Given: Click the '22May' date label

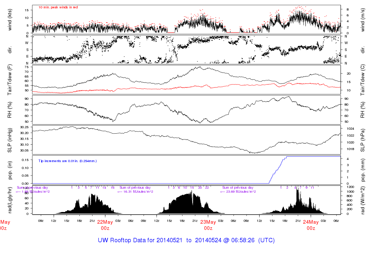Looking at the screenshot, I should tap(105, 222).
